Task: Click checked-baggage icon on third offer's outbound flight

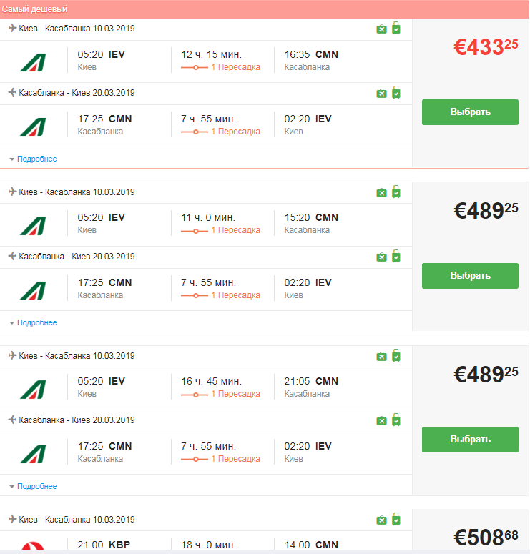Action: pyautogui.click(x=396, y=355)
